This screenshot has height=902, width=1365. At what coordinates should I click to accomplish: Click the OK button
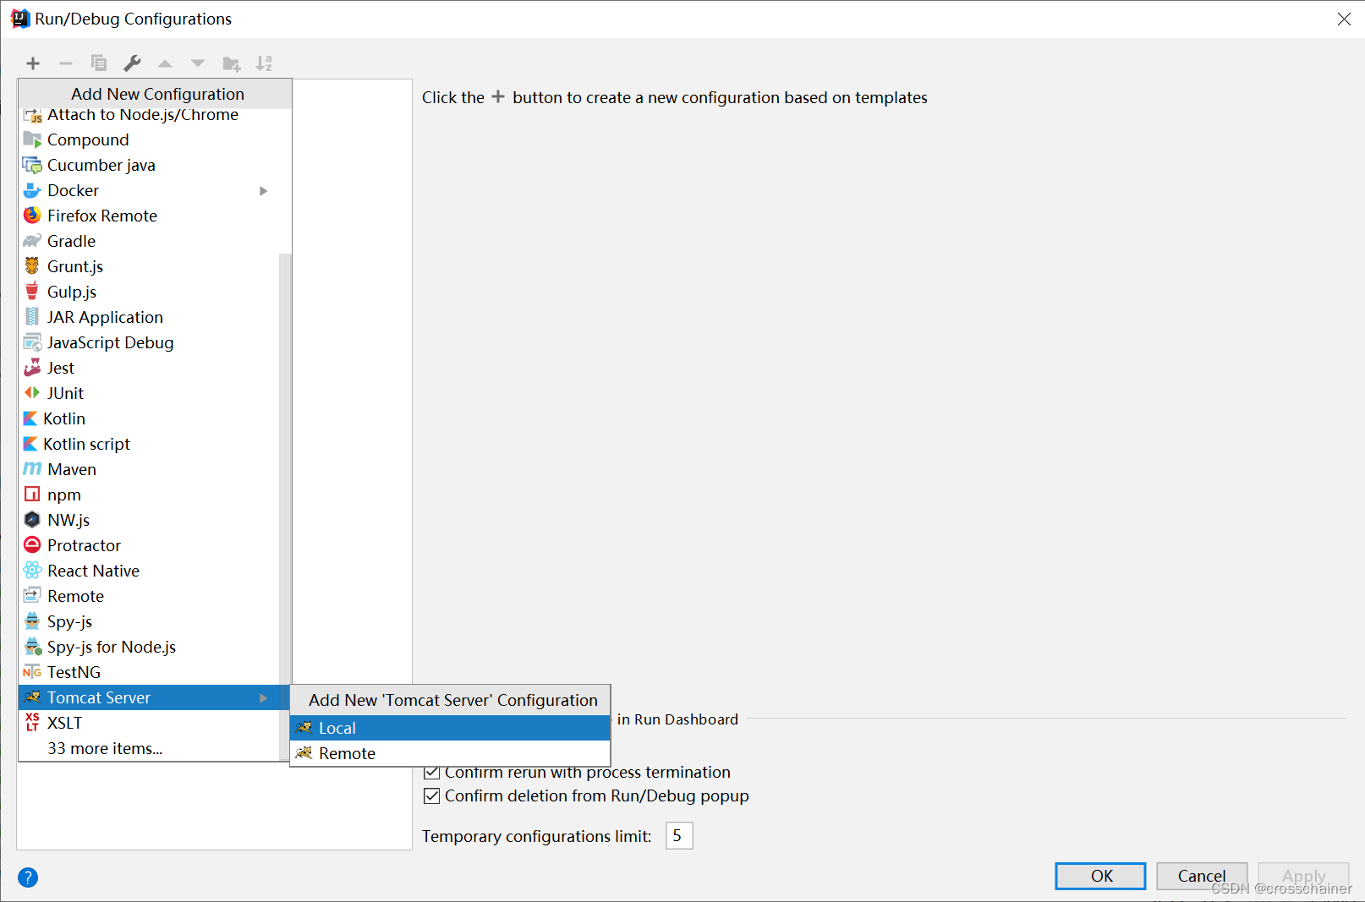[1100, 876]
